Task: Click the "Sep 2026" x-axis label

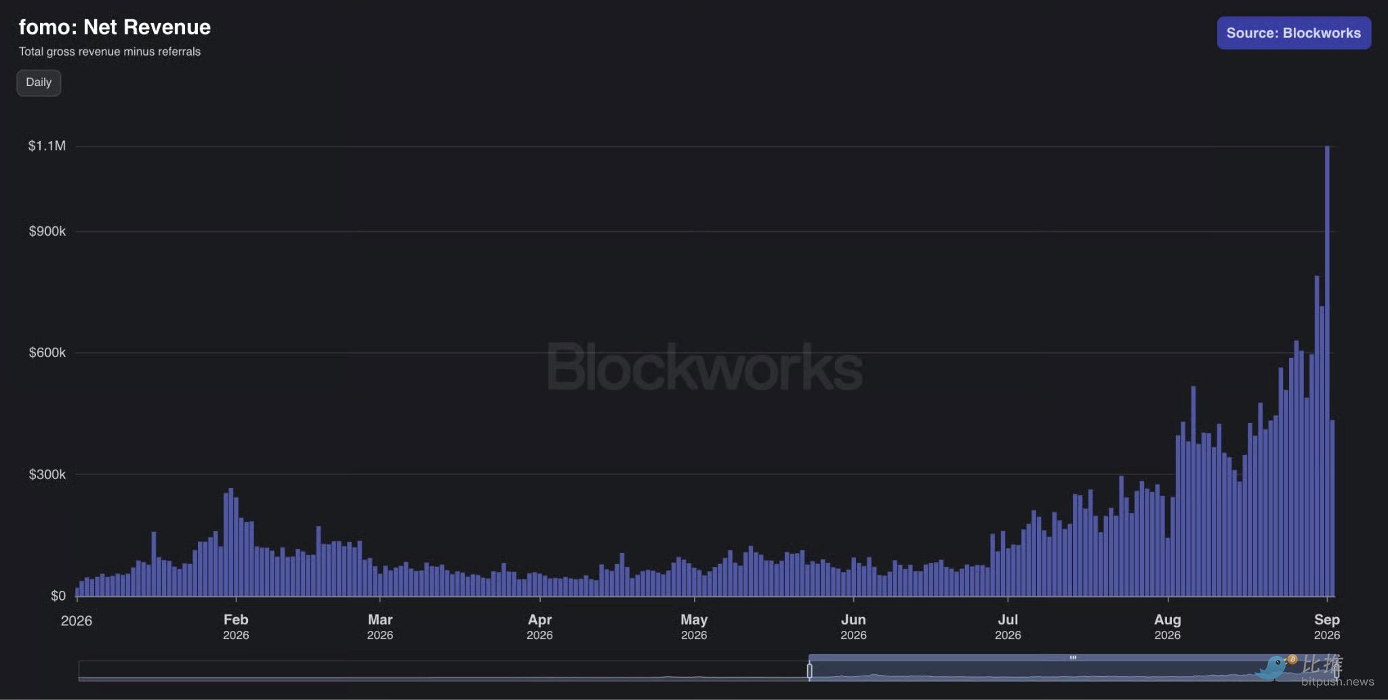Action: click(1327, 627)
